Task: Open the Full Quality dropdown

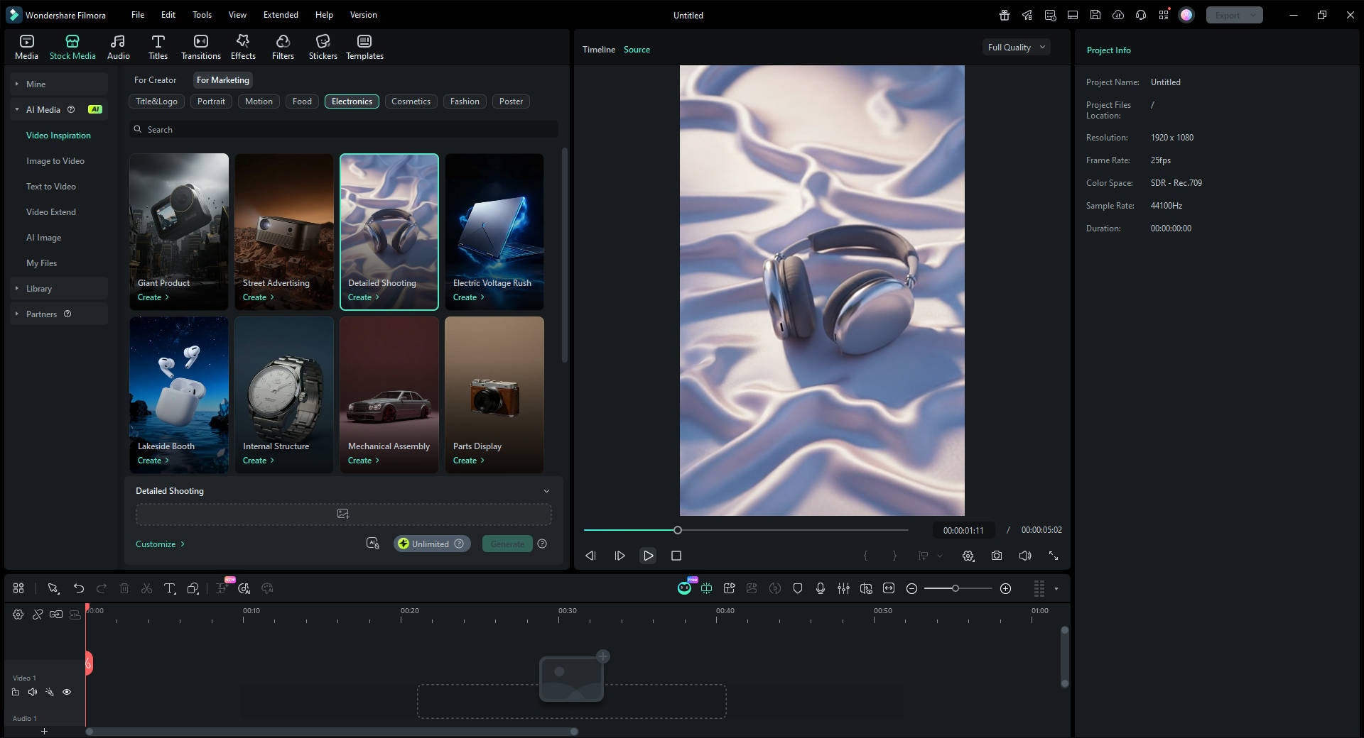Action: point(1015,47)
